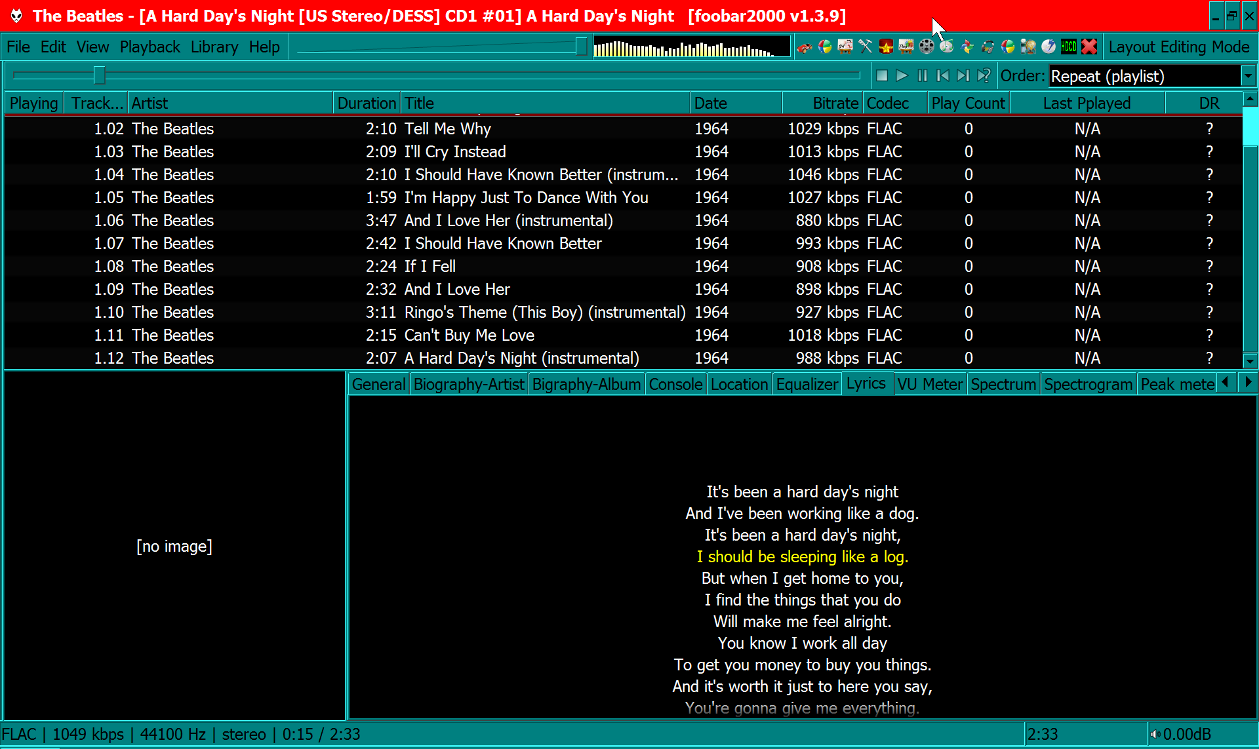Select the Lyrics tab
The image size is (1259, 749).
point(866,383)
